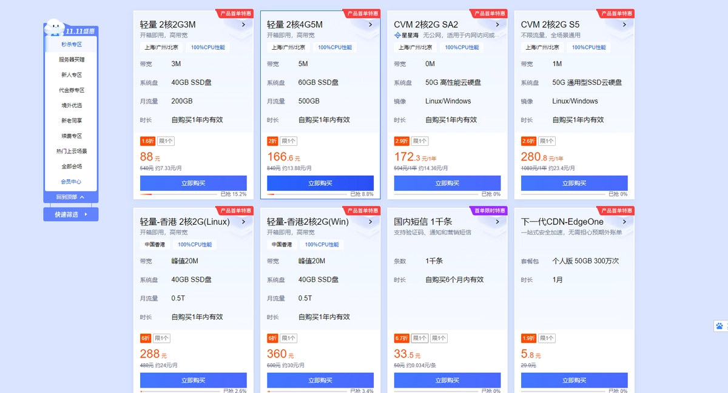Open the chevron on CVM 2核2G SA2
This screenshot has height=393, width=728.
tap(497, 25)
